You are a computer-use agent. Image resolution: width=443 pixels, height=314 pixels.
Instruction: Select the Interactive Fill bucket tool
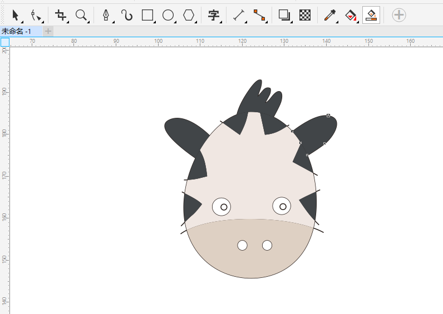(350, 15)
